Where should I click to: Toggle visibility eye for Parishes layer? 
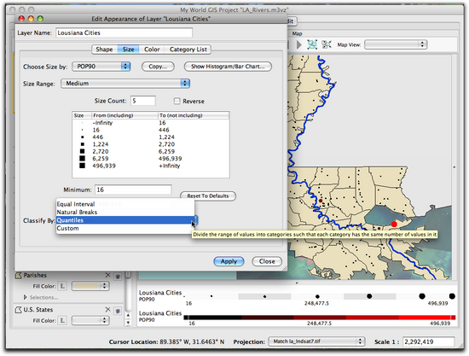pyautogui.click(x=118, y=277)
